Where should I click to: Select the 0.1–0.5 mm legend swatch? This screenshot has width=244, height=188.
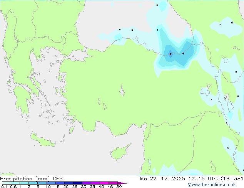point(7,183)
